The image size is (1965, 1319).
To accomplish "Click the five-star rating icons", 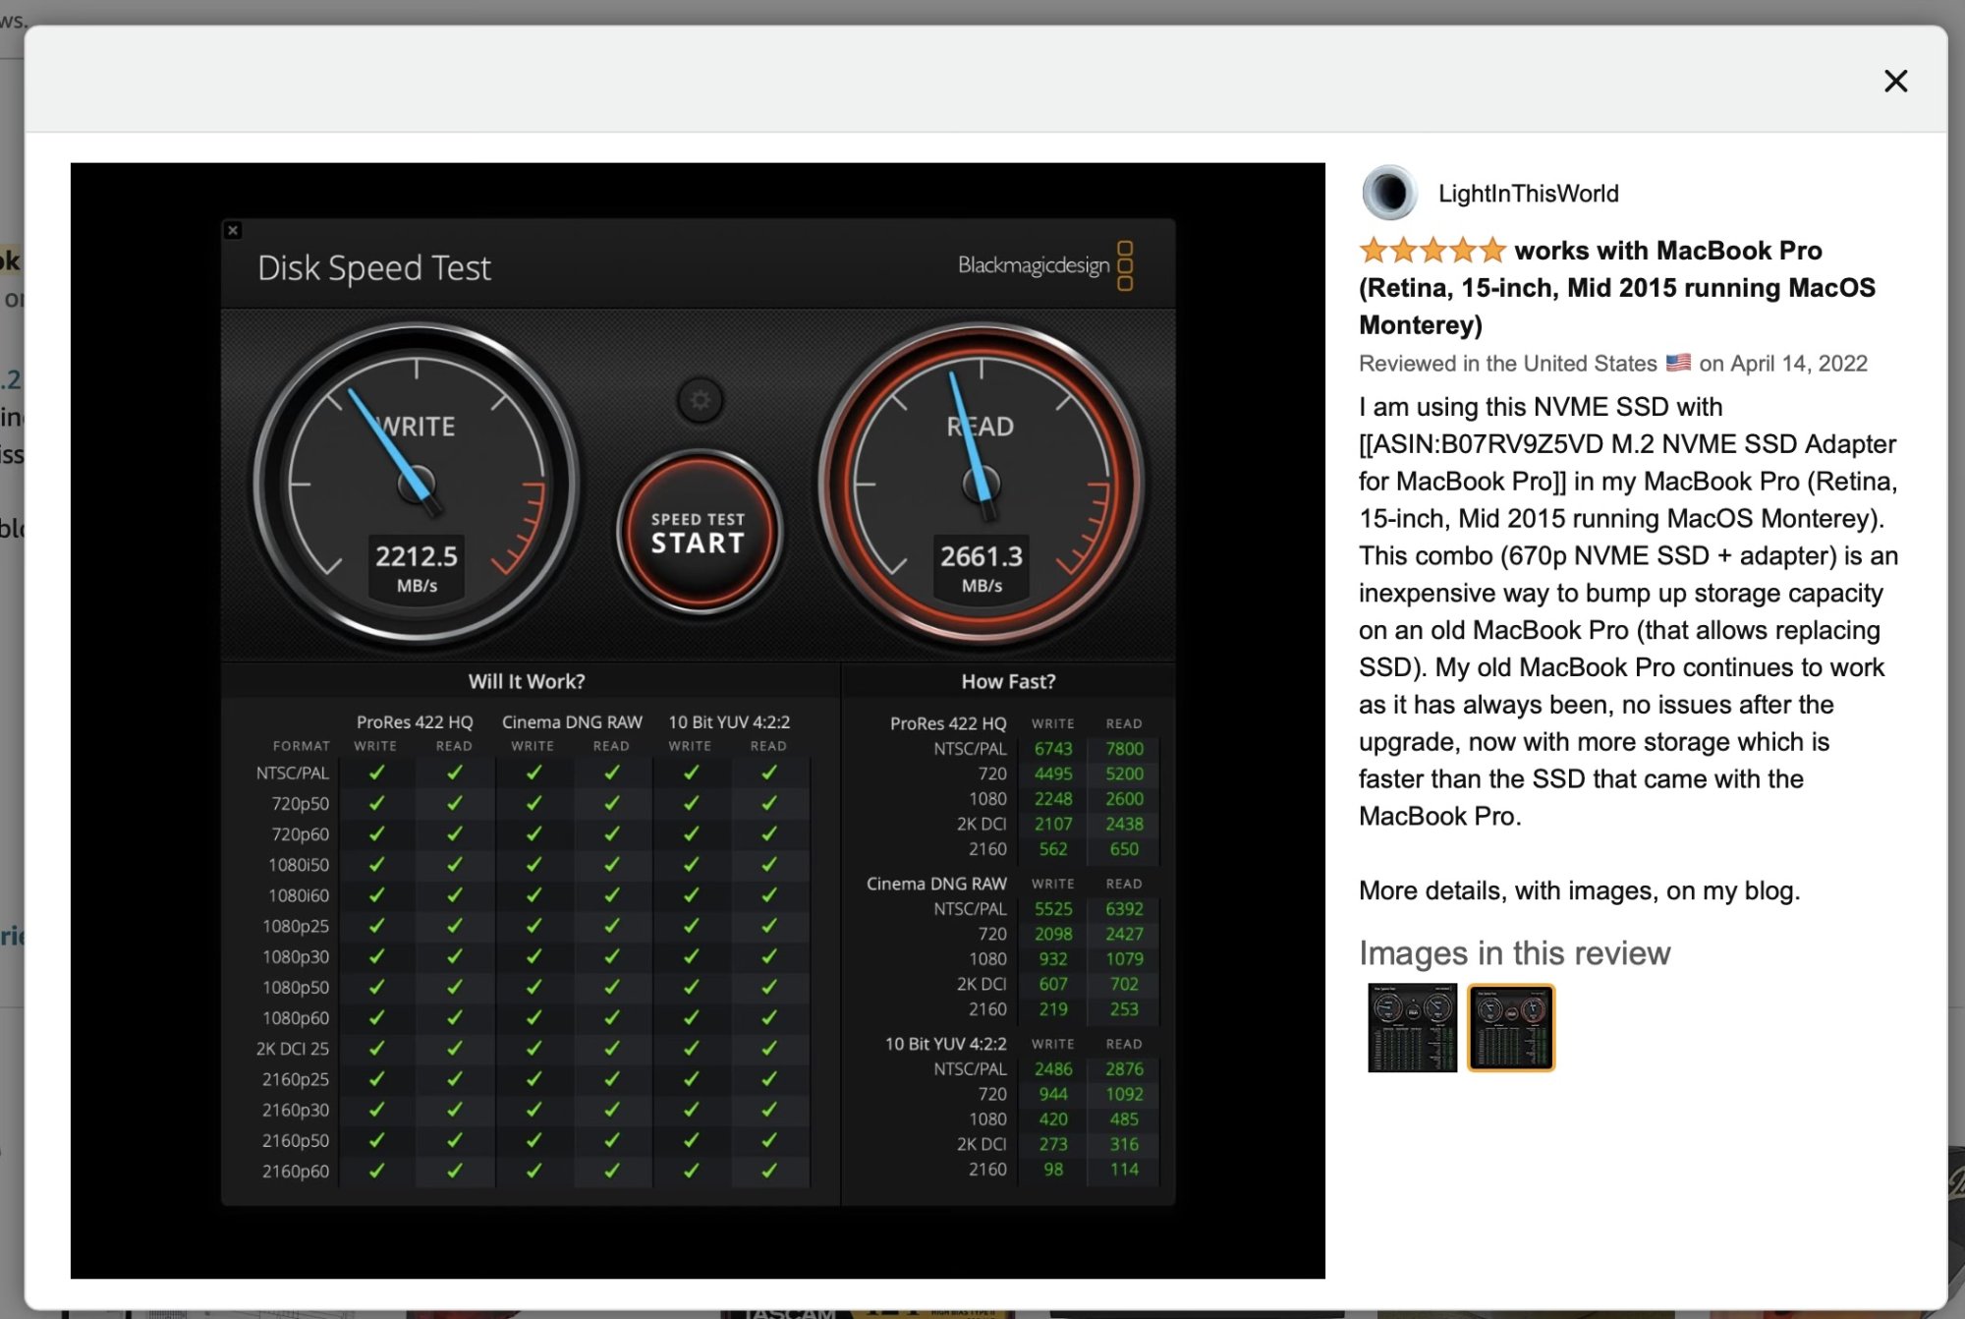I will tap(1432, 251).
